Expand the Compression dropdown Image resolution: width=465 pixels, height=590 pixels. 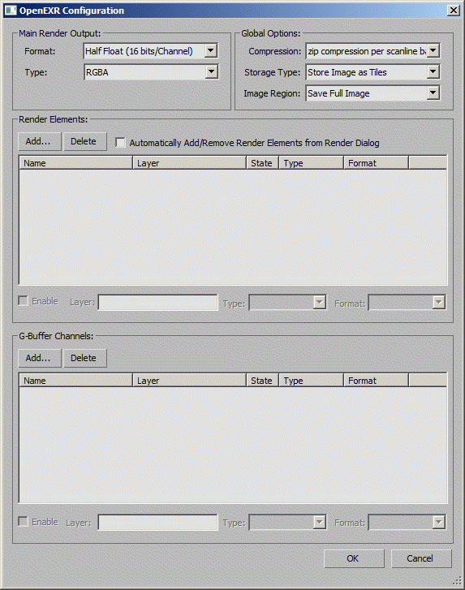[x=372, y=51]
